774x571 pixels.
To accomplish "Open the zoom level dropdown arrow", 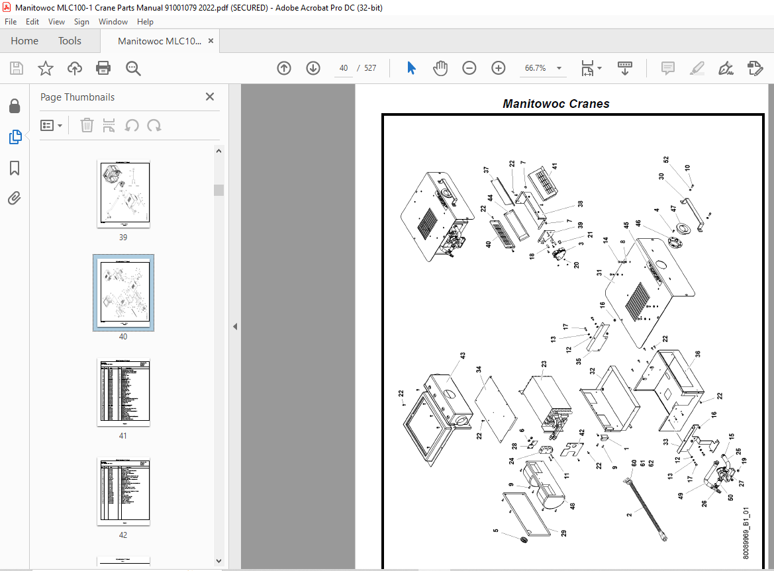I will point(559,68).
